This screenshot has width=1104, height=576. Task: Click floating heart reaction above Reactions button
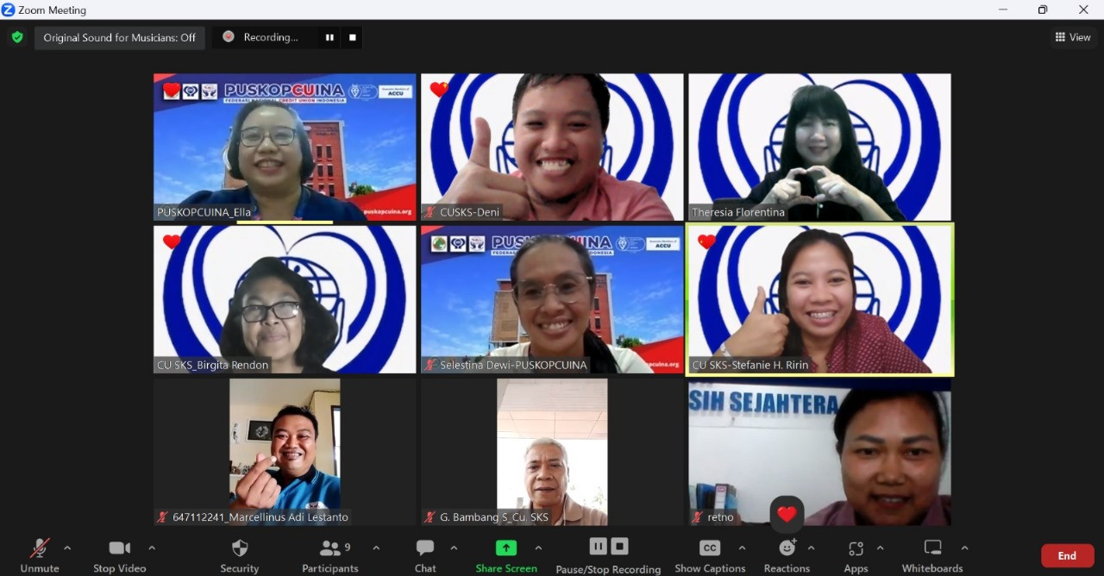click(787, 514)
